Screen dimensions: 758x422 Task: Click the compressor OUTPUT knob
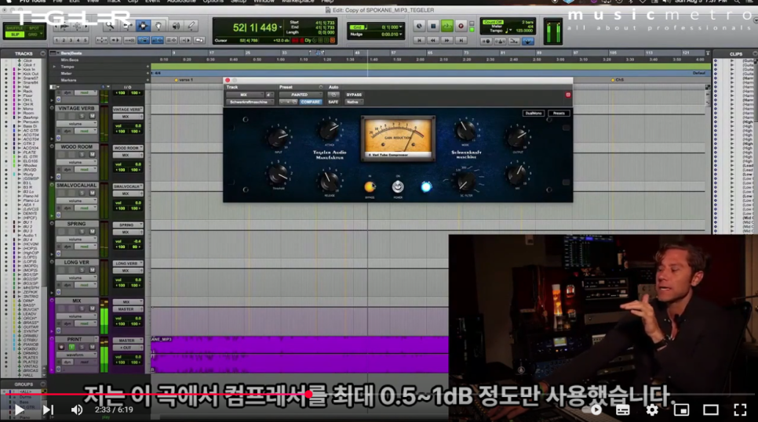[517, 136]
